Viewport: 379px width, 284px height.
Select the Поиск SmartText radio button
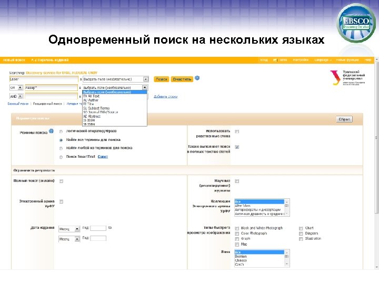click(x=61, y=157)
